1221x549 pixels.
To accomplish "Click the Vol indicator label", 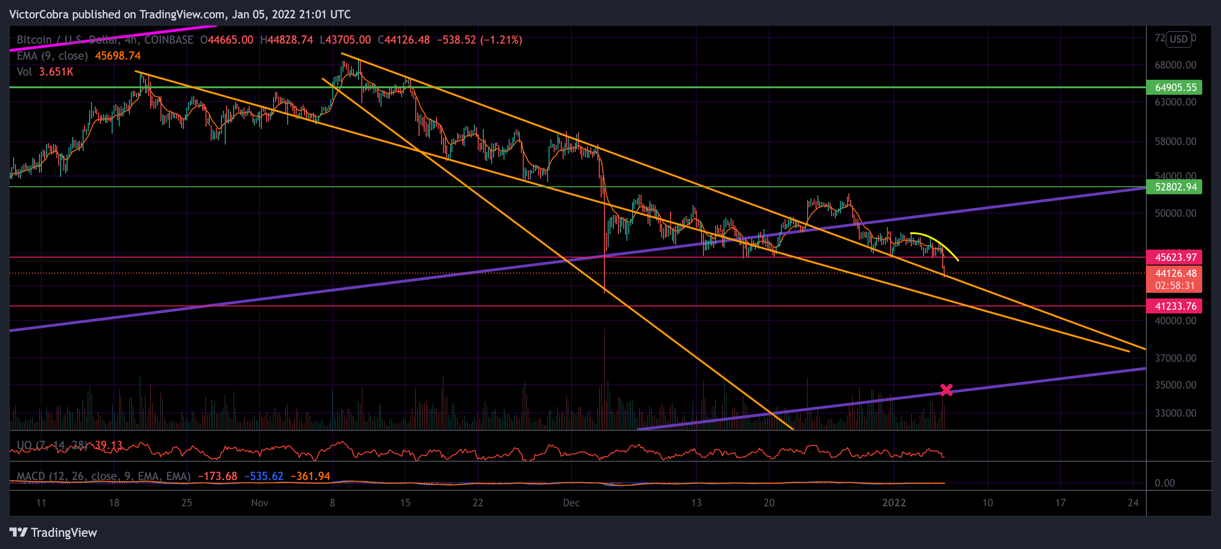I will (x=24, y=72).
